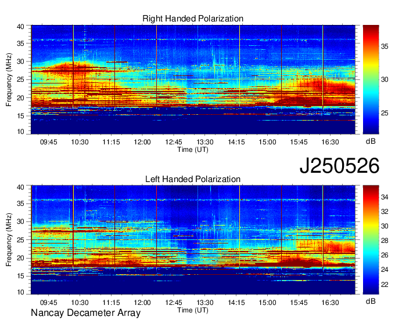Click the 25 MHz tick on the left-handed plot
Viewport: 395px width, 320px height.
pos(20,240)
